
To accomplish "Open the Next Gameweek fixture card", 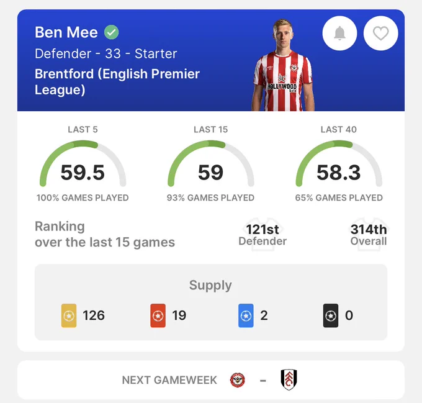I will point(211,380).
